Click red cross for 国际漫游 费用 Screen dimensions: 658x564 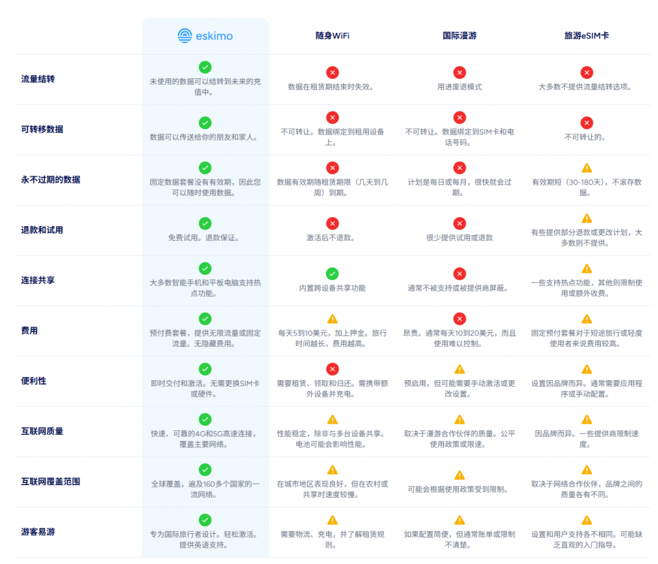tap(459, 319)
